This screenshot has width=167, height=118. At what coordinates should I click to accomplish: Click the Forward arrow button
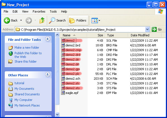click(x=29, y=20)
